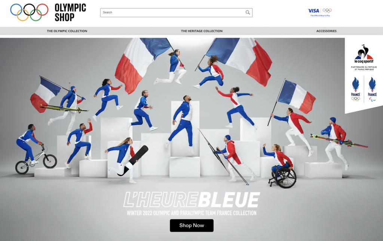Image resolution: width=383 pixels, height=241 pixels.
Task: Click the Olympic rings logo
Action: (29, 12)
